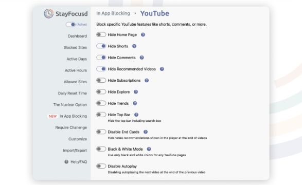Disable the Hide Recommended Videos toggle

(x=101, y=69)
